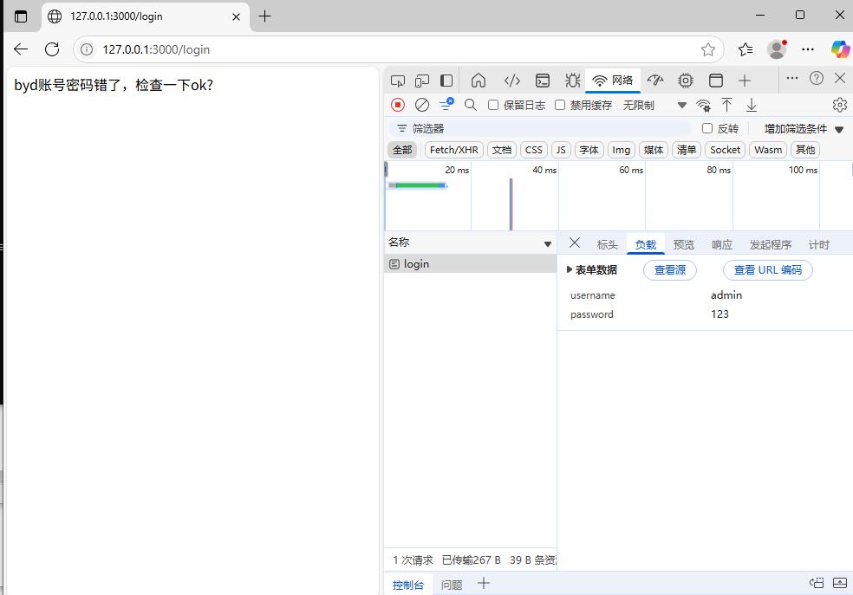The height and width of the screenshot is (595, 853).
Task: Go back to previous page
Action: 21,49
